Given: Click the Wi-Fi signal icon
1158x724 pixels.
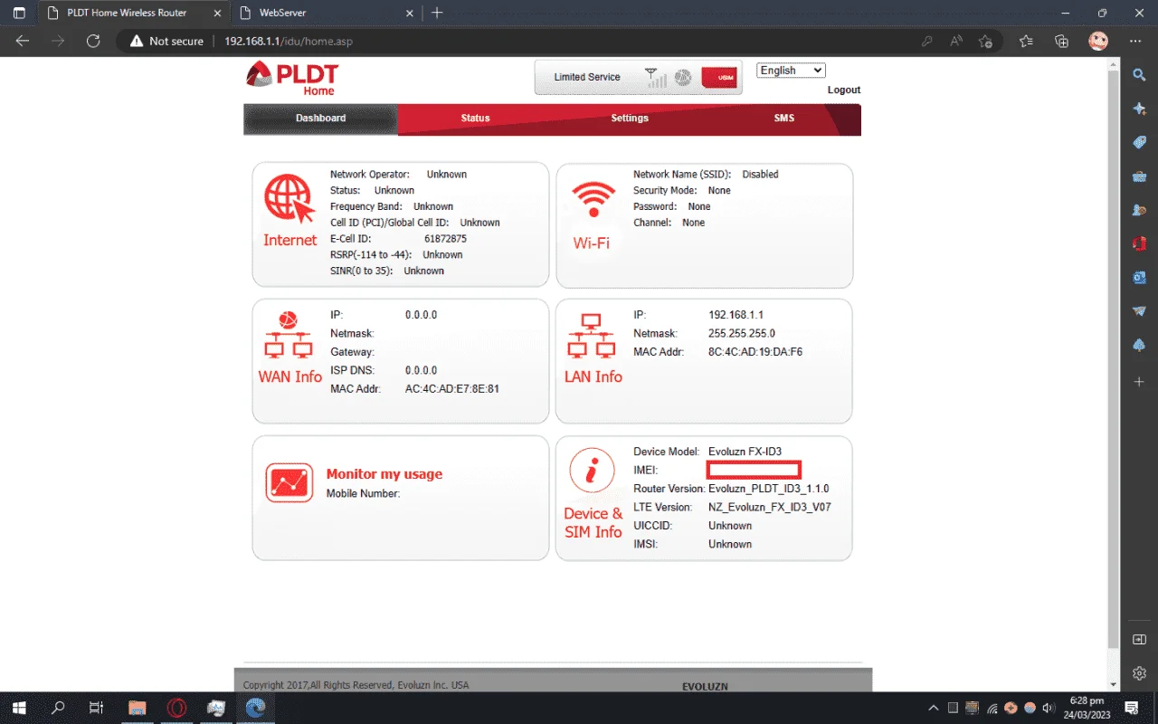Looking at the screenshot, I should point(593,199).
